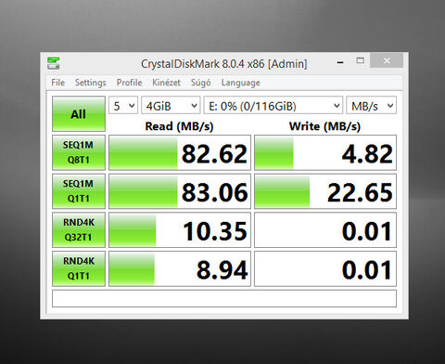
Task: Expand the test count dropdown showing 5
Action: pos(123,106)
